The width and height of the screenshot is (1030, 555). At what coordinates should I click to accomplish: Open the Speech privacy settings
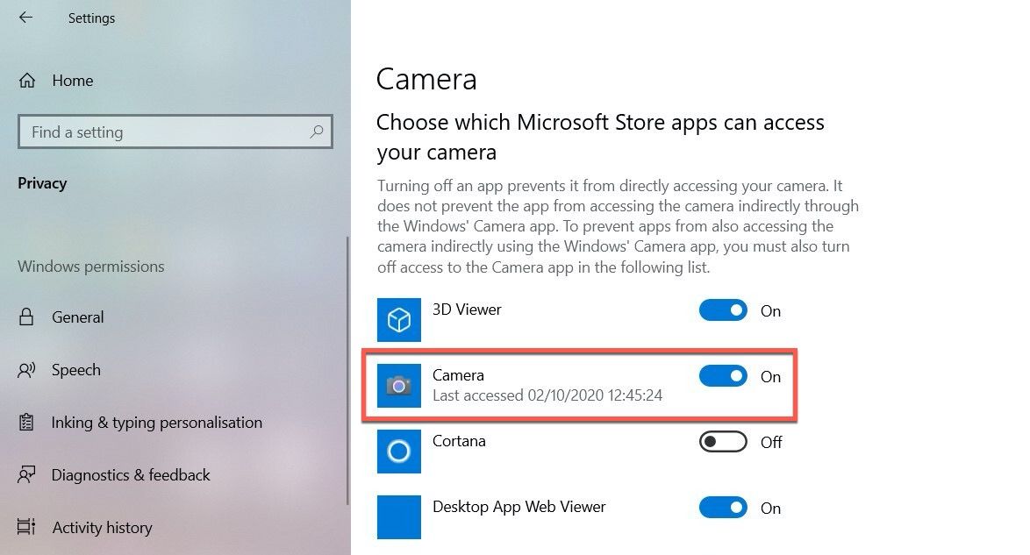pyautogui.click(x=76, y=370)
